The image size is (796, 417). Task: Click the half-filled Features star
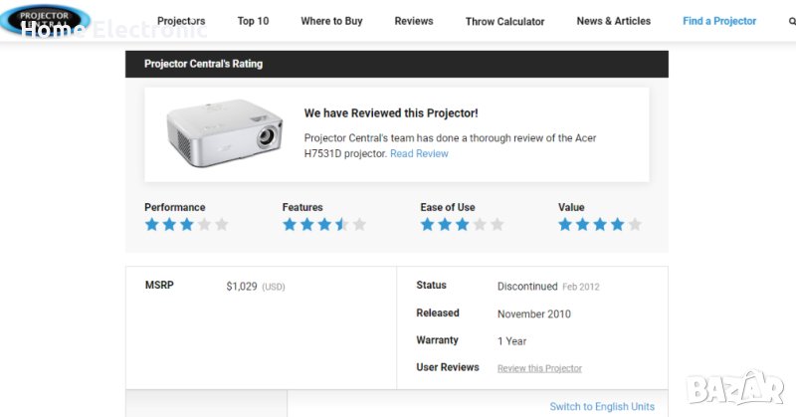click(341, 225)
